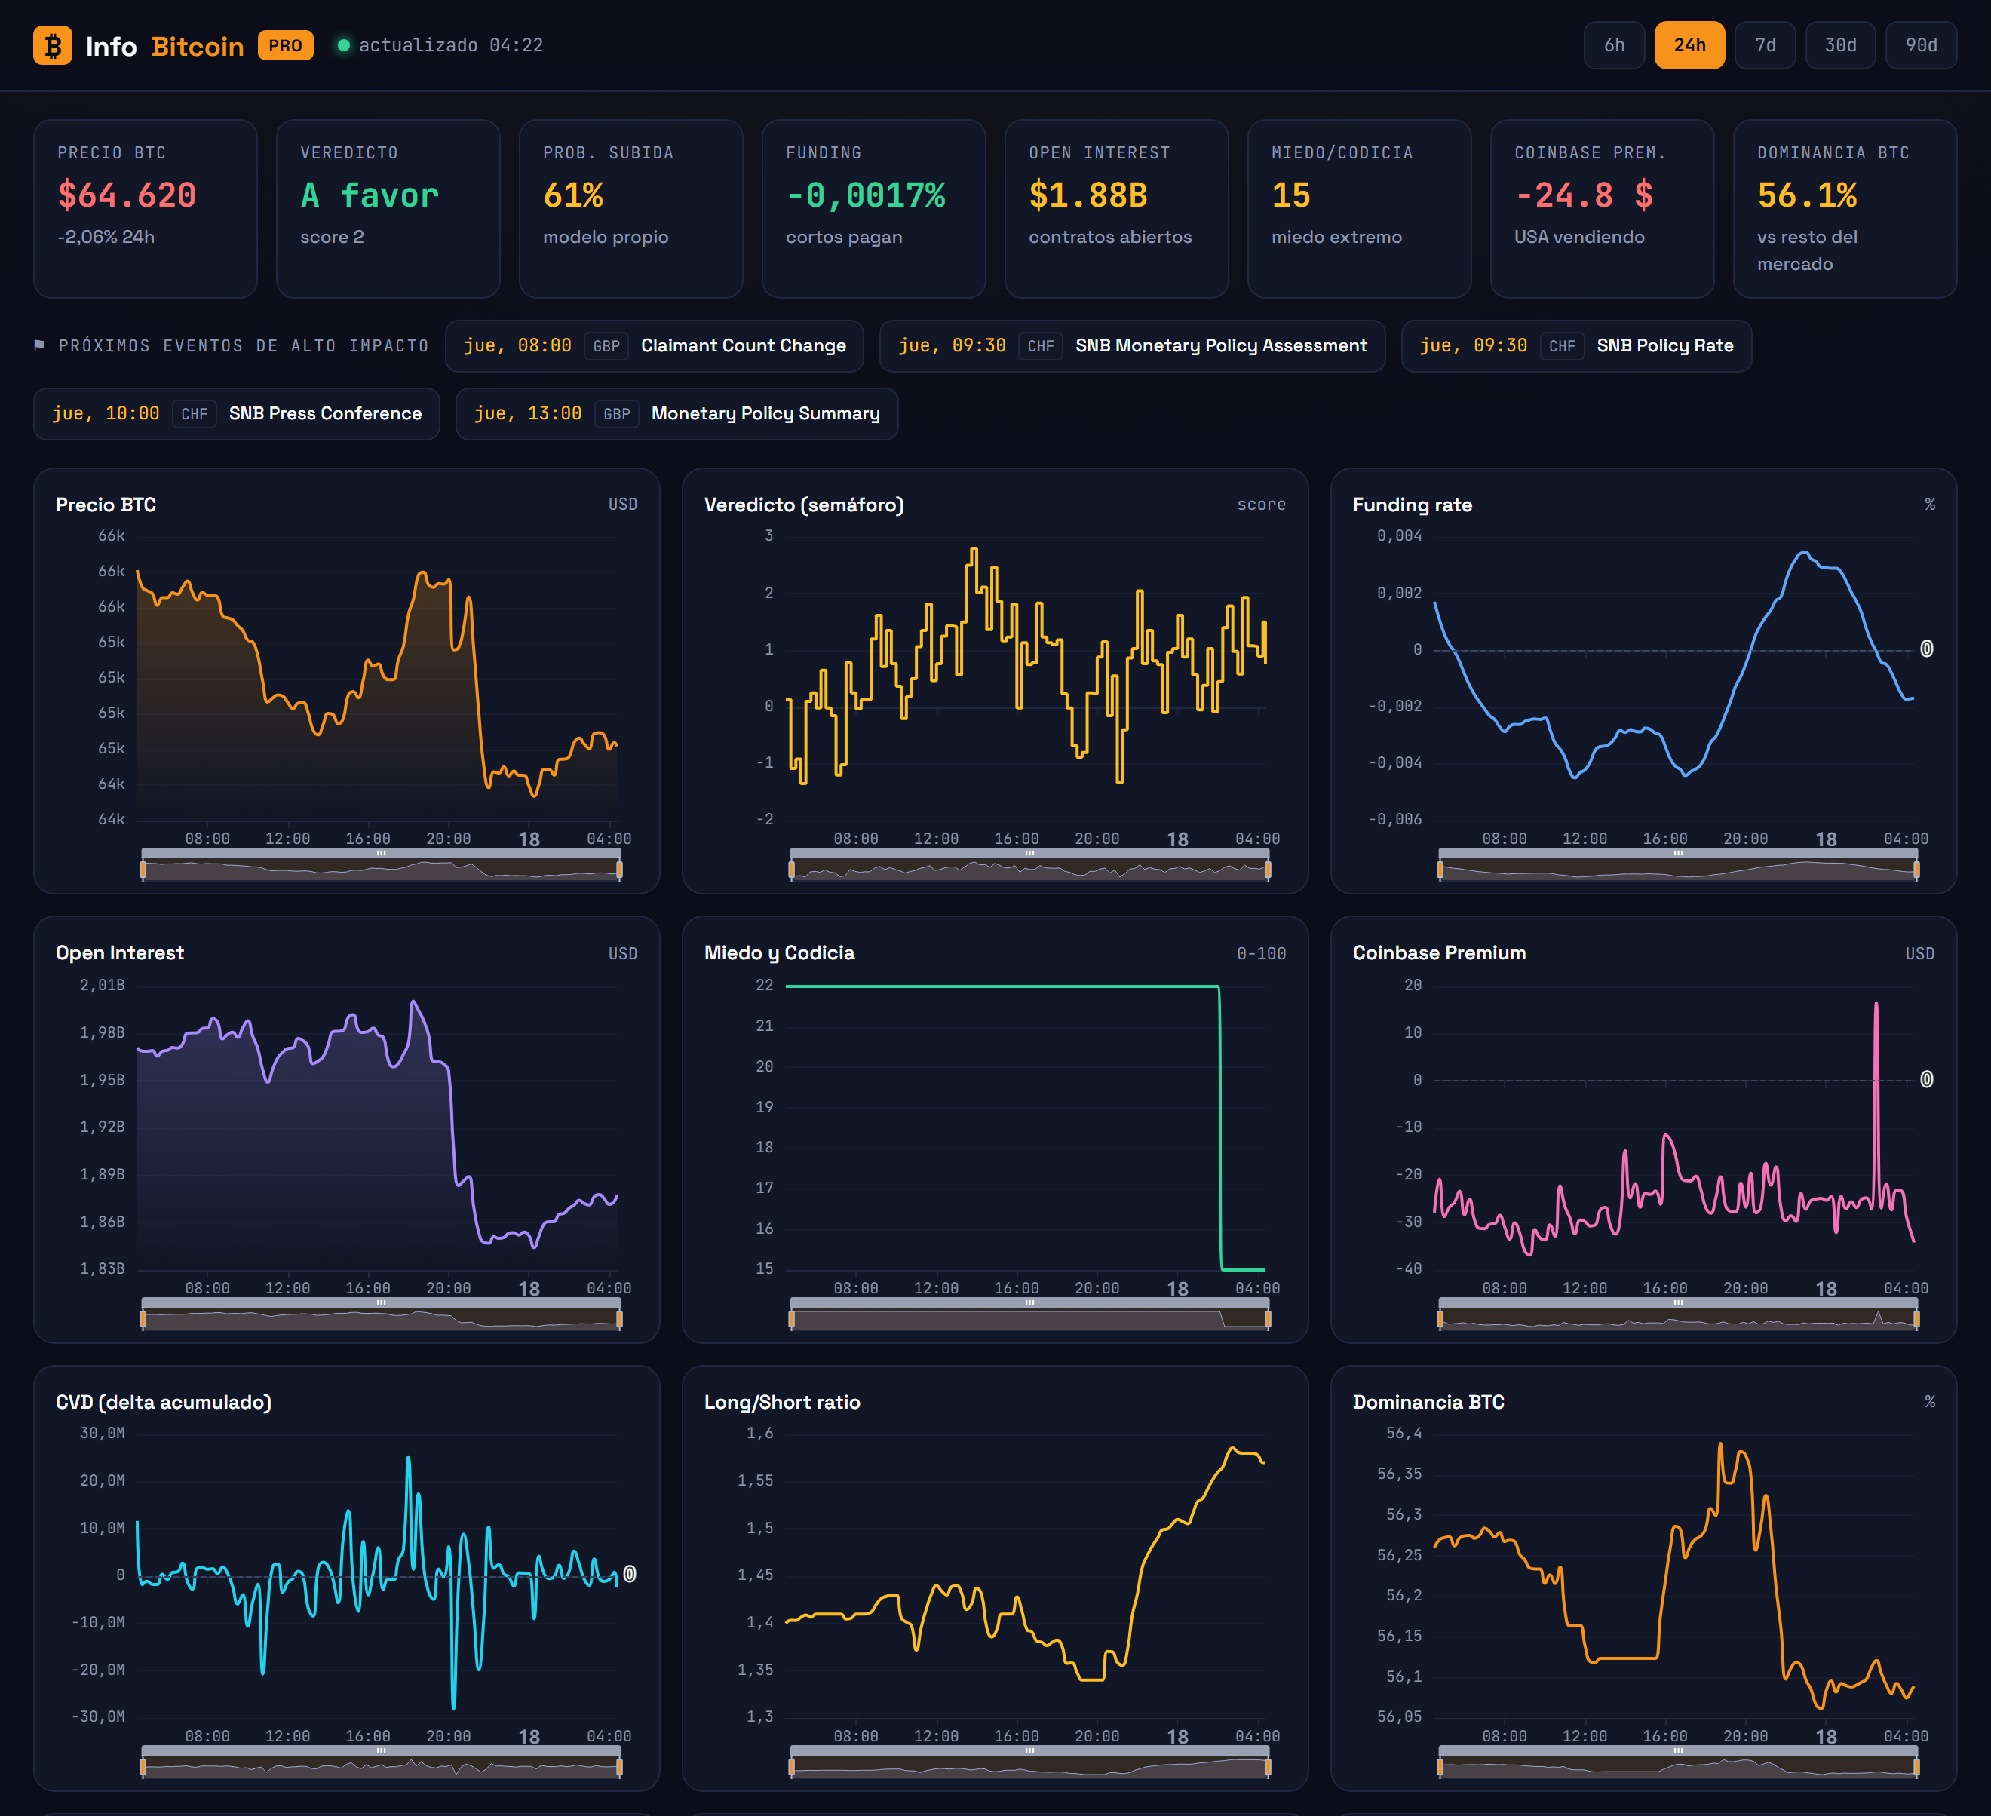Click center grip of Precio BTC zoom bar
The width and height of the screenshot is (1991, 1816).
381,853
